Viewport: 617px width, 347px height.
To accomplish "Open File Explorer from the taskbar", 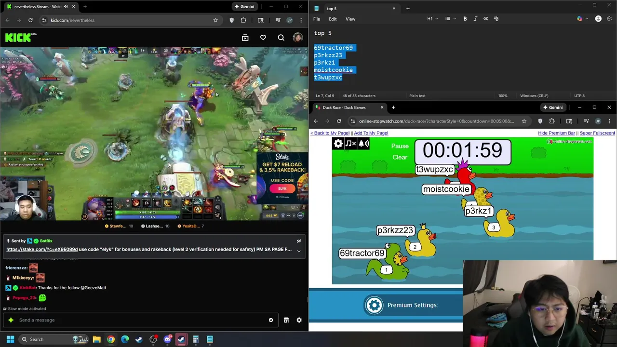I will coord(96,339).
